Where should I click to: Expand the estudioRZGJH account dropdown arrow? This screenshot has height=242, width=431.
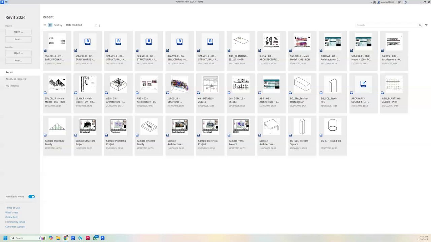tap(395, 2)
